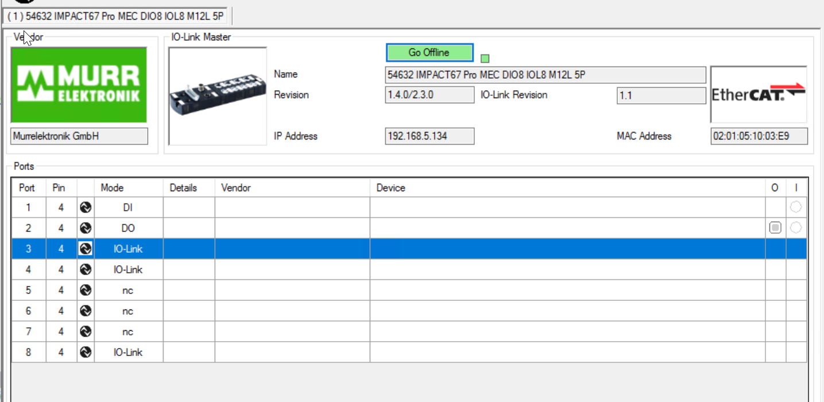
Task: Click port number 6 cell
Action: (29, 311)
